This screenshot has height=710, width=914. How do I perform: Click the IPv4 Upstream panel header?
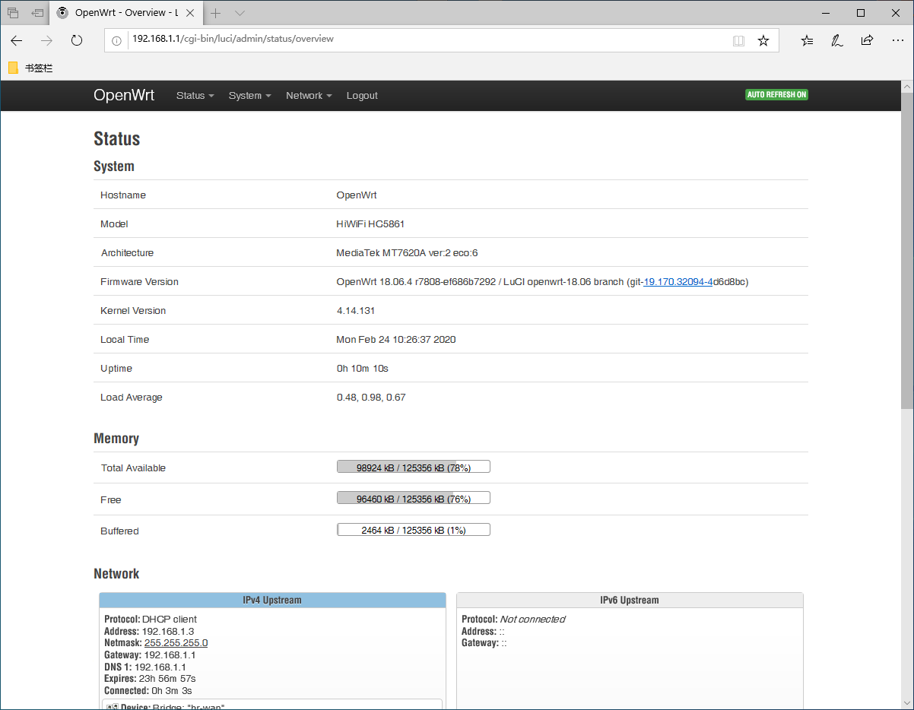272,600
